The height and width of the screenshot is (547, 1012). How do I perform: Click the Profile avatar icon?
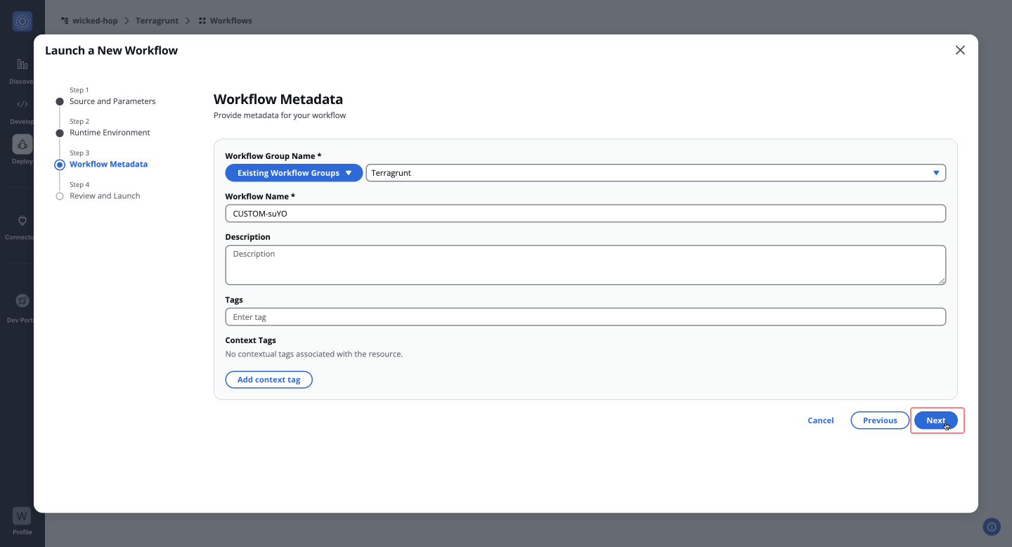pyautogui.click(x=22, y=516)
